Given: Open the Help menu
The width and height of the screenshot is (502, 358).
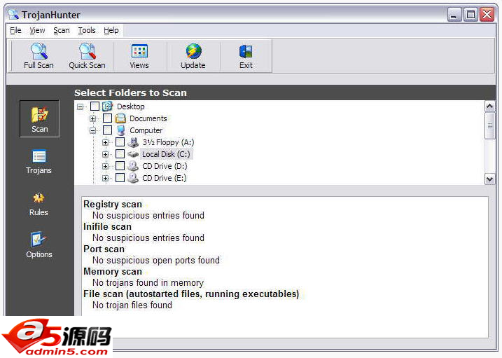Looking at the screenshot, I should (x=111, y=30).
